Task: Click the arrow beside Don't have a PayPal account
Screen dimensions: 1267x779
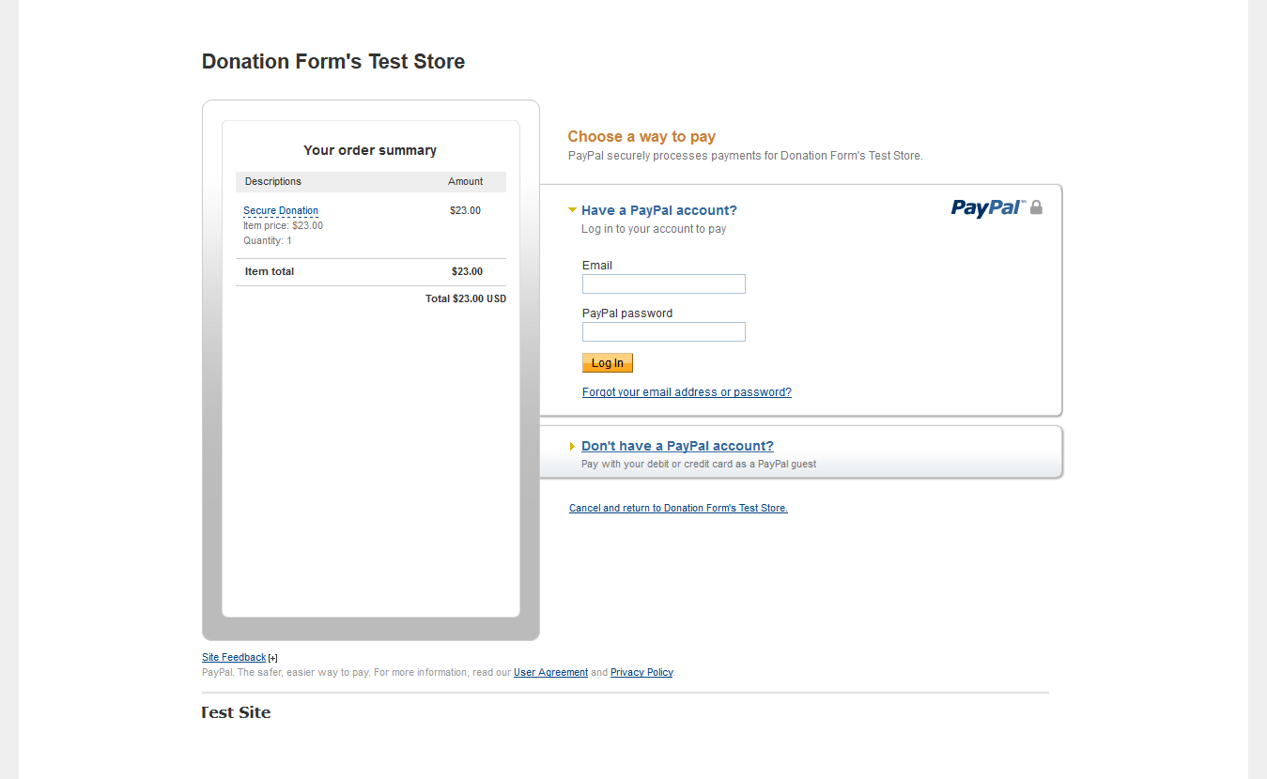Action: click(573, 446)
